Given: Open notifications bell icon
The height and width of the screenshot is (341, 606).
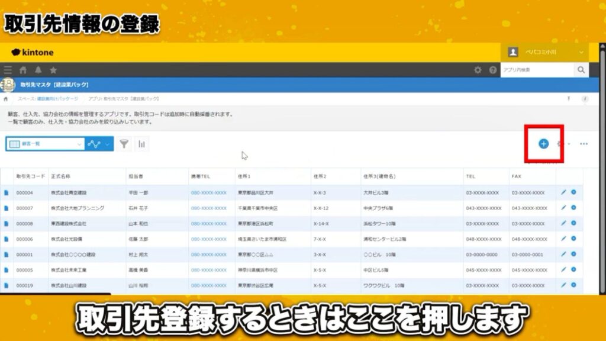Looking at the screenshot, I should click(x=38, y=70).
